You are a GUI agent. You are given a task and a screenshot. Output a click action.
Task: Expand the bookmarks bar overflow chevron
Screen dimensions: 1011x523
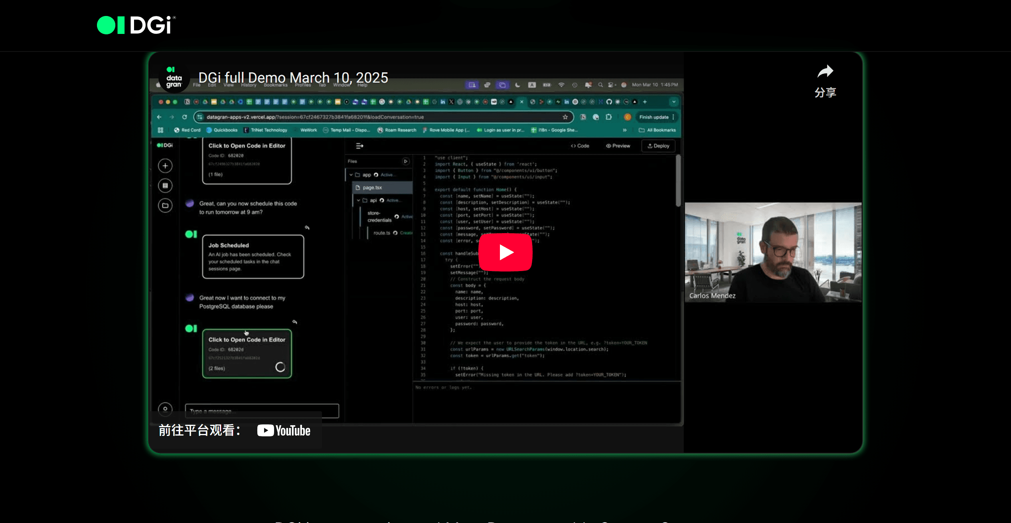point(624,130)
